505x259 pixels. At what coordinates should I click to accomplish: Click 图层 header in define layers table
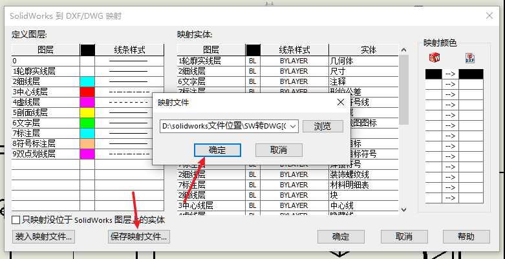[46, 50]
